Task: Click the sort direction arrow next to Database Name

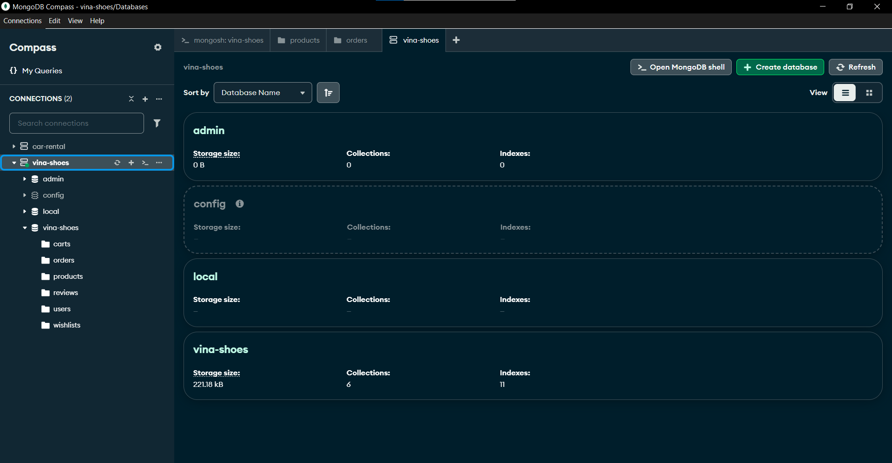Action: click(x=328, y=92)
